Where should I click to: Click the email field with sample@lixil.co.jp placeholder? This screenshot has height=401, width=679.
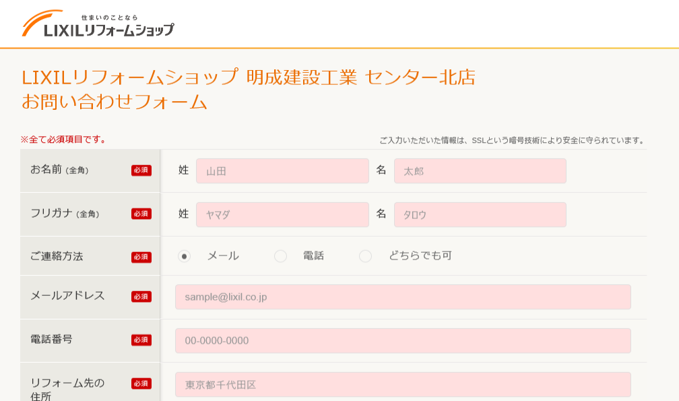click(403, 297)
